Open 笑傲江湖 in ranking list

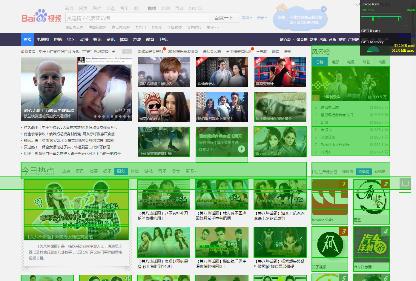328,137
